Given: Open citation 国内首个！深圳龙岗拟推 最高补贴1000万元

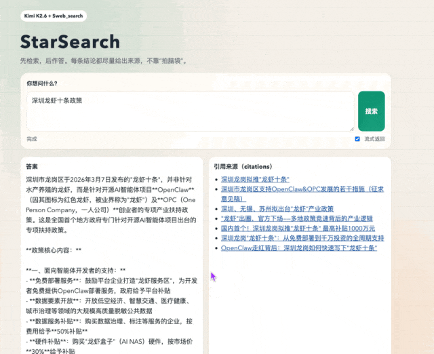Looking at the screenshot, I should (298, 229).
